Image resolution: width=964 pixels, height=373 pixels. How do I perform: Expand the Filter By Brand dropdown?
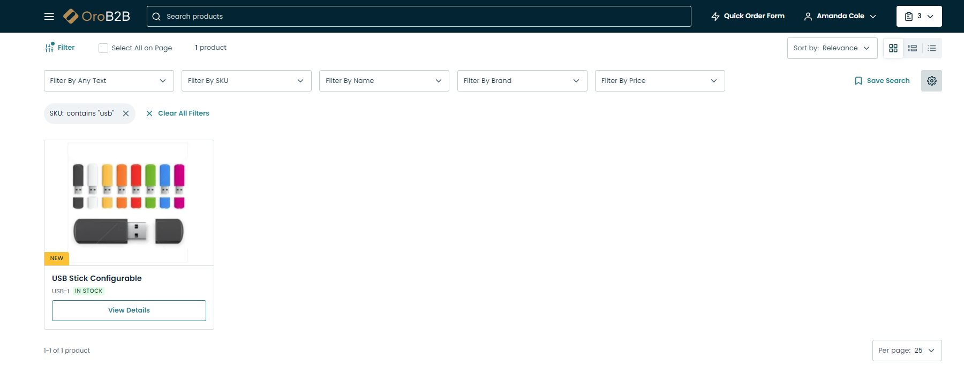[522, 81]
